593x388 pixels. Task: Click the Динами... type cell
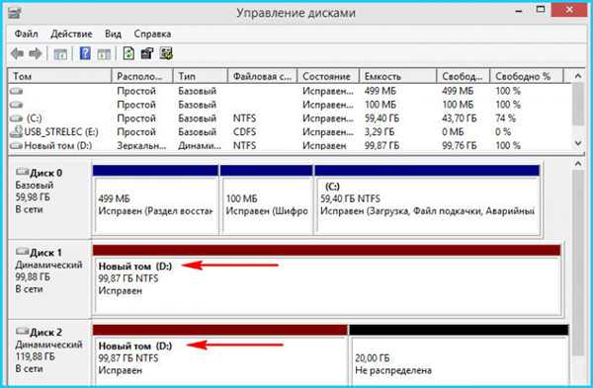[x=200, y=145]
